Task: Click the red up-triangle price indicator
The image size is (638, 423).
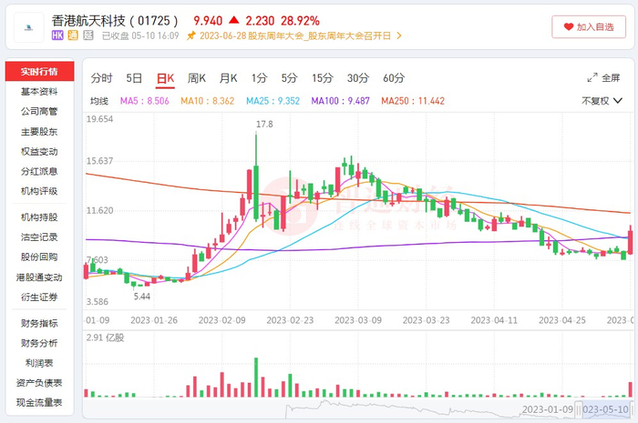Action: pyautogui.click(x=233, y=20)
